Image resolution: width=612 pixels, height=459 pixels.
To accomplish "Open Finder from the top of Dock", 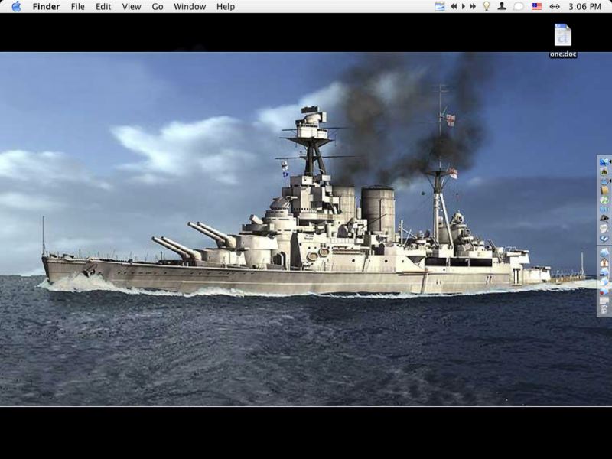I will [x=604, y=162].
